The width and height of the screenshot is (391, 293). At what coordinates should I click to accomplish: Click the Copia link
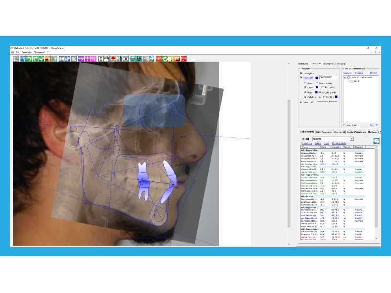(x=326, y=143)
